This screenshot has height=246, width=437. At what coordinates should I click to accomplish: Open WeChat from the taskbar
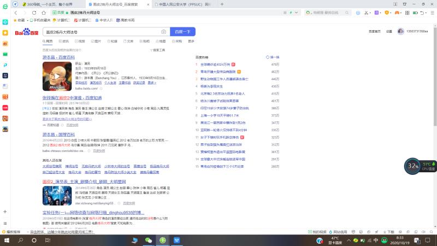tap(148, 240)
